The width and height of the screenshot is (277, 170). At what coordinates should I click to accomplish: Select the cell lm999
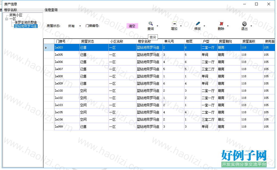pos(67,127)
